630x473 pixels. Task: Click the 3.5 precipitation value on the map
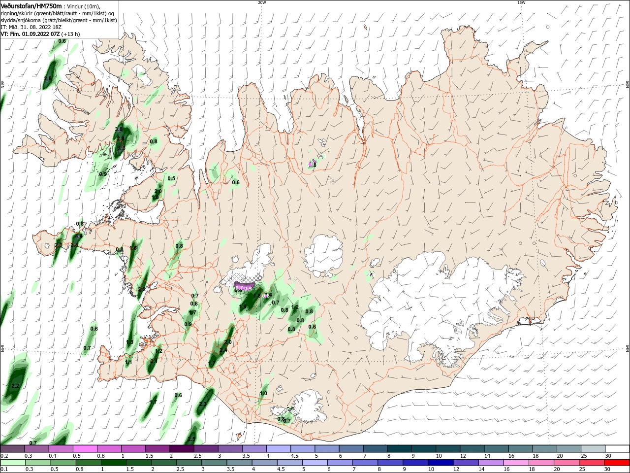(122, 148)
